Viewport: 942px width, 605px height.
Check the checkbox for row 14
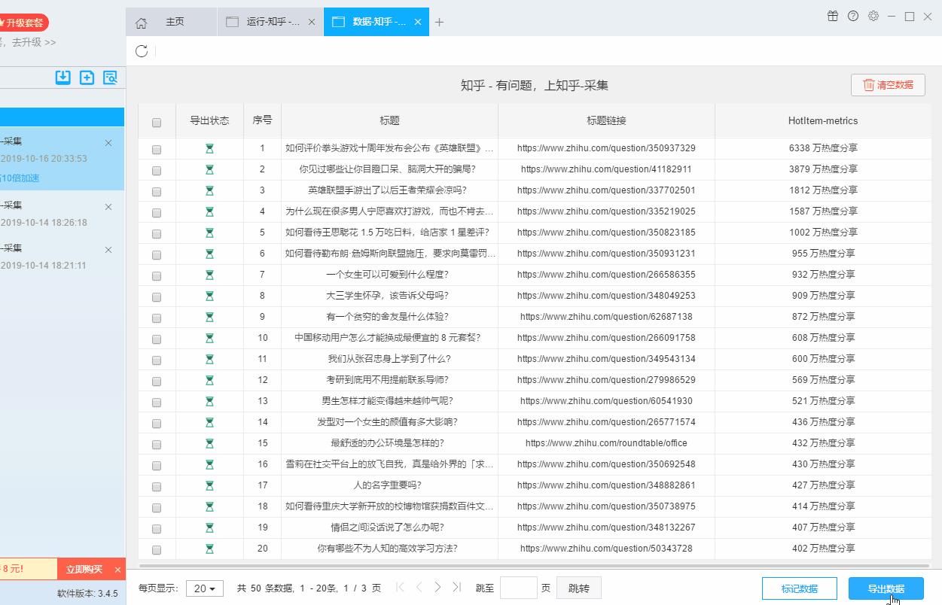point(157,424)
